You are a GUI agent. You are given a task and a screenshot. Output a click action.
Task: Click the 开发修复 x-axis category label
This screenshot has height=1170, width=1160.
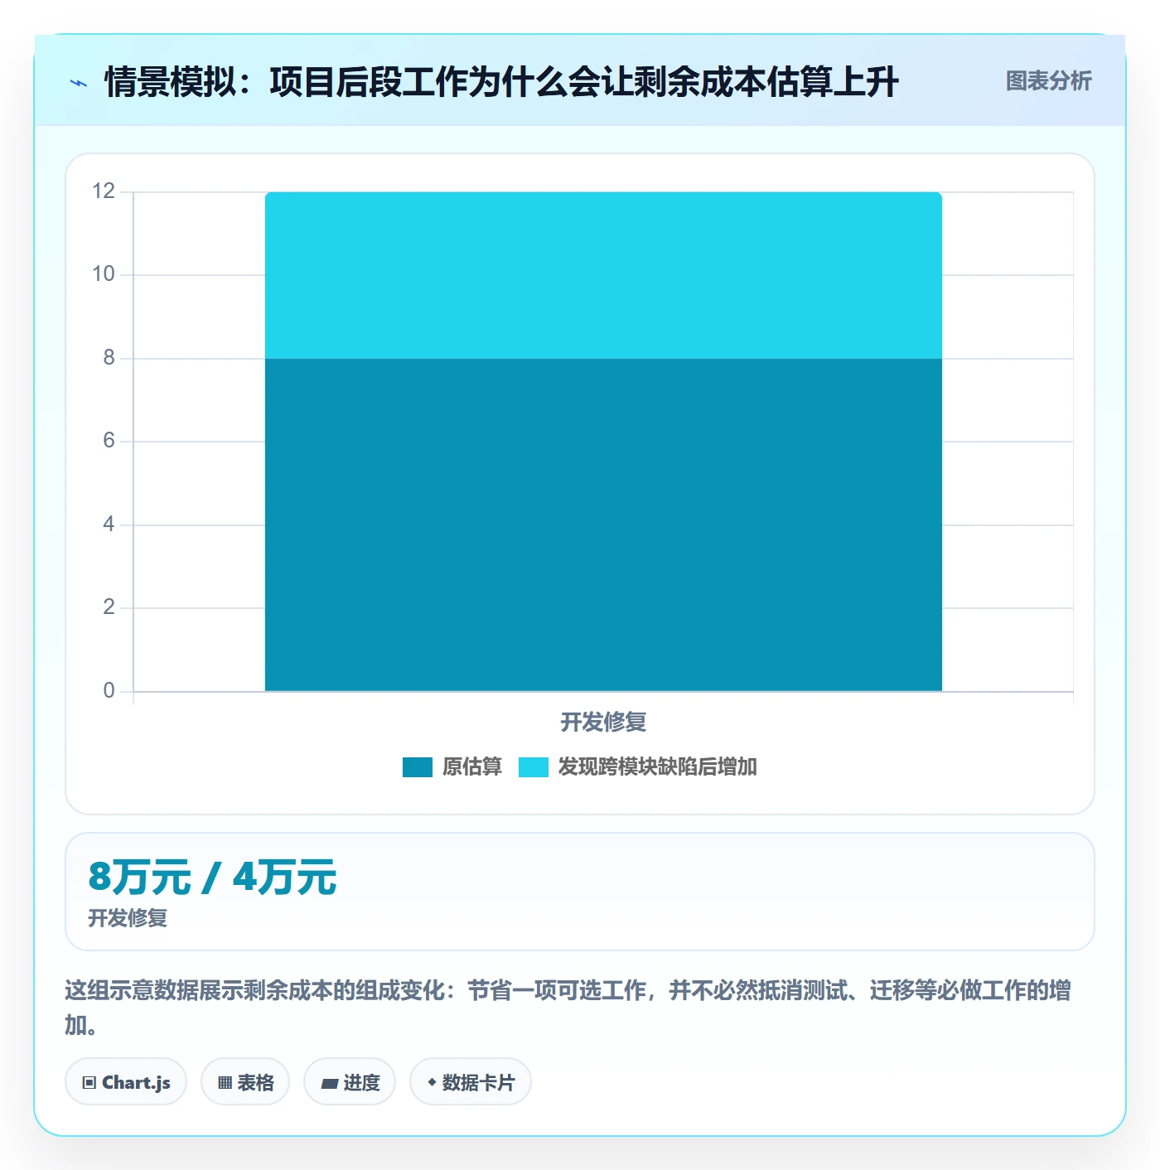point(603,722)
